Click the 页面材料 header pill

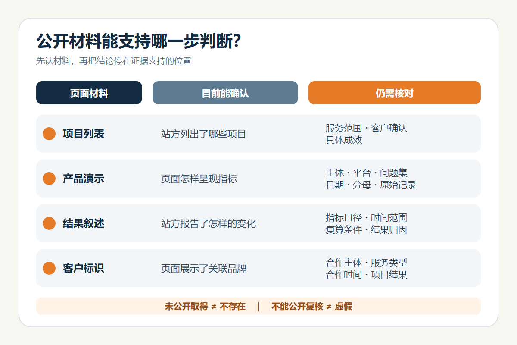(x=89, y=93)
